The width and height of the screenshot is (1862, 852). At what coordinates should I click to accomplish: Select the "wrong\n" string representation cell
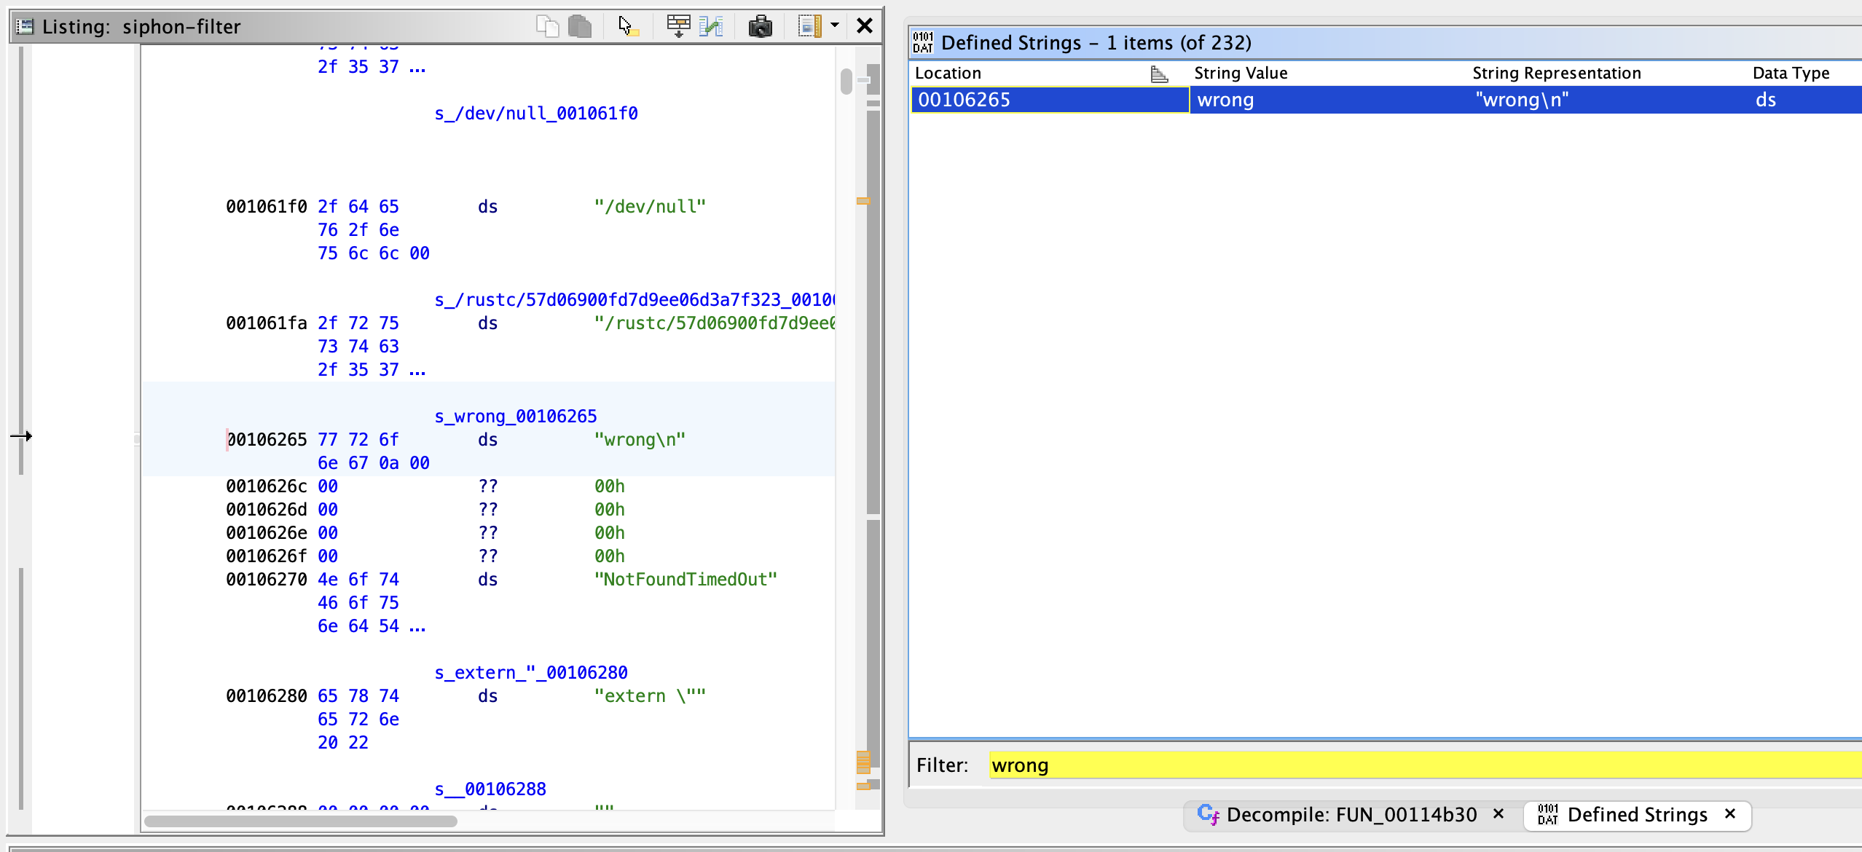1608,100
